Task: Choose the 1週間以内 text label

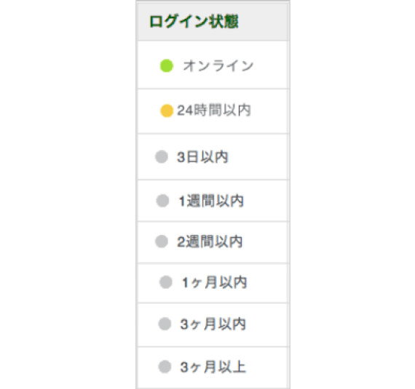Action: pyautogui.click(x=211, y=201)
